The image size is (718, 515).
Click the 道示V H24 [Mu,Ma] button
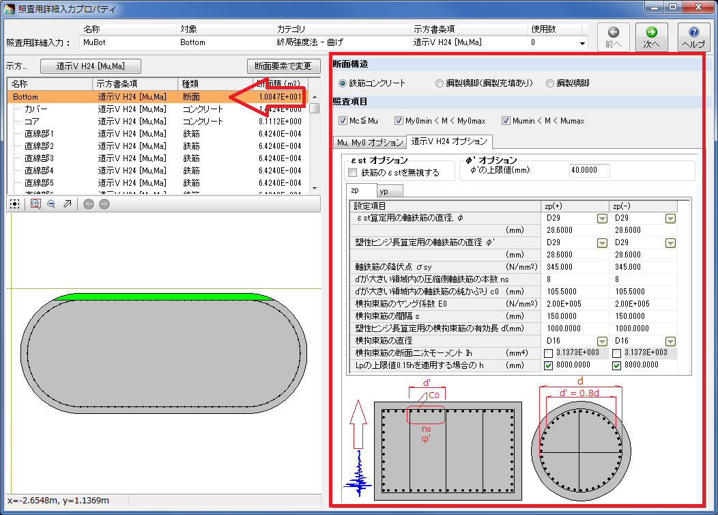[90, 66]
